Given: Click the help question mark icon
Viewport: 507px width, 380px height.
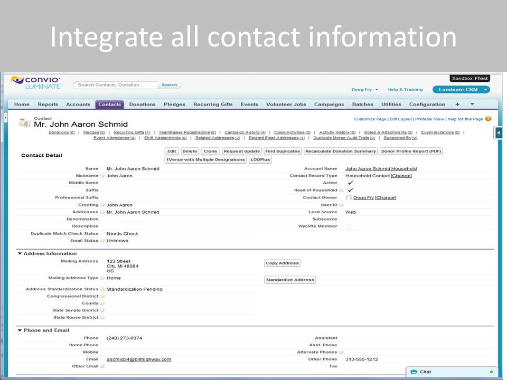Looking at the screenshot, I should click(488, 119).
